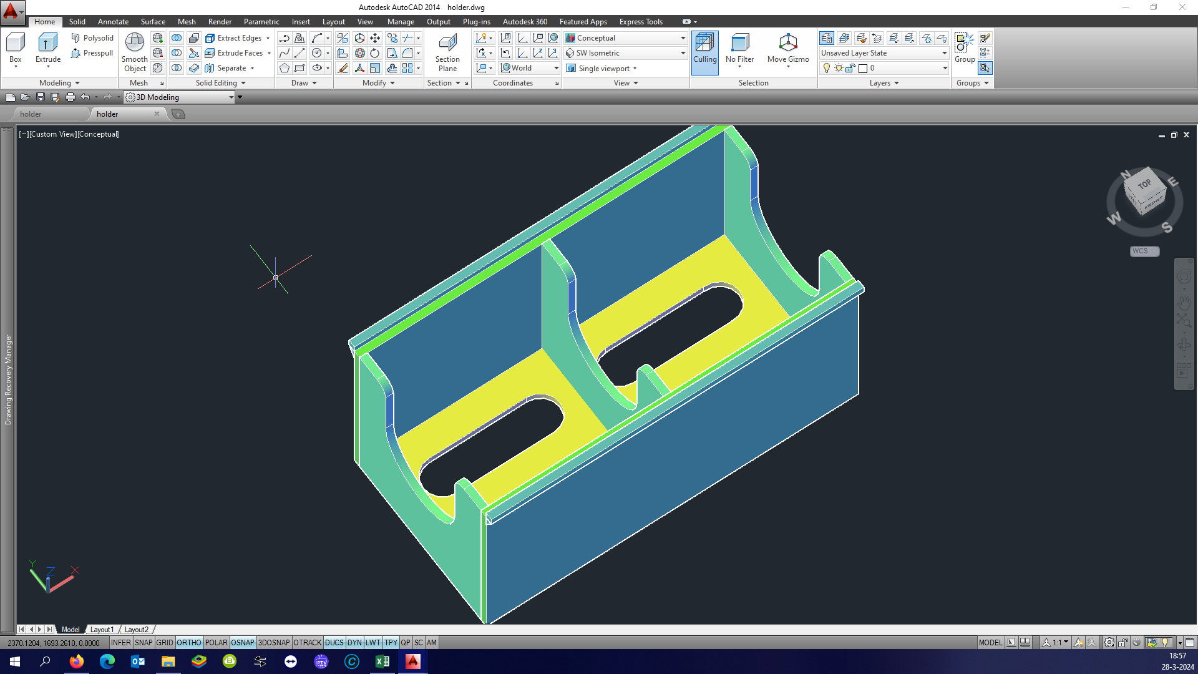Toggle SNAP mode in status bar
This screenshot has height=674, width=1198.
[144, 643]
